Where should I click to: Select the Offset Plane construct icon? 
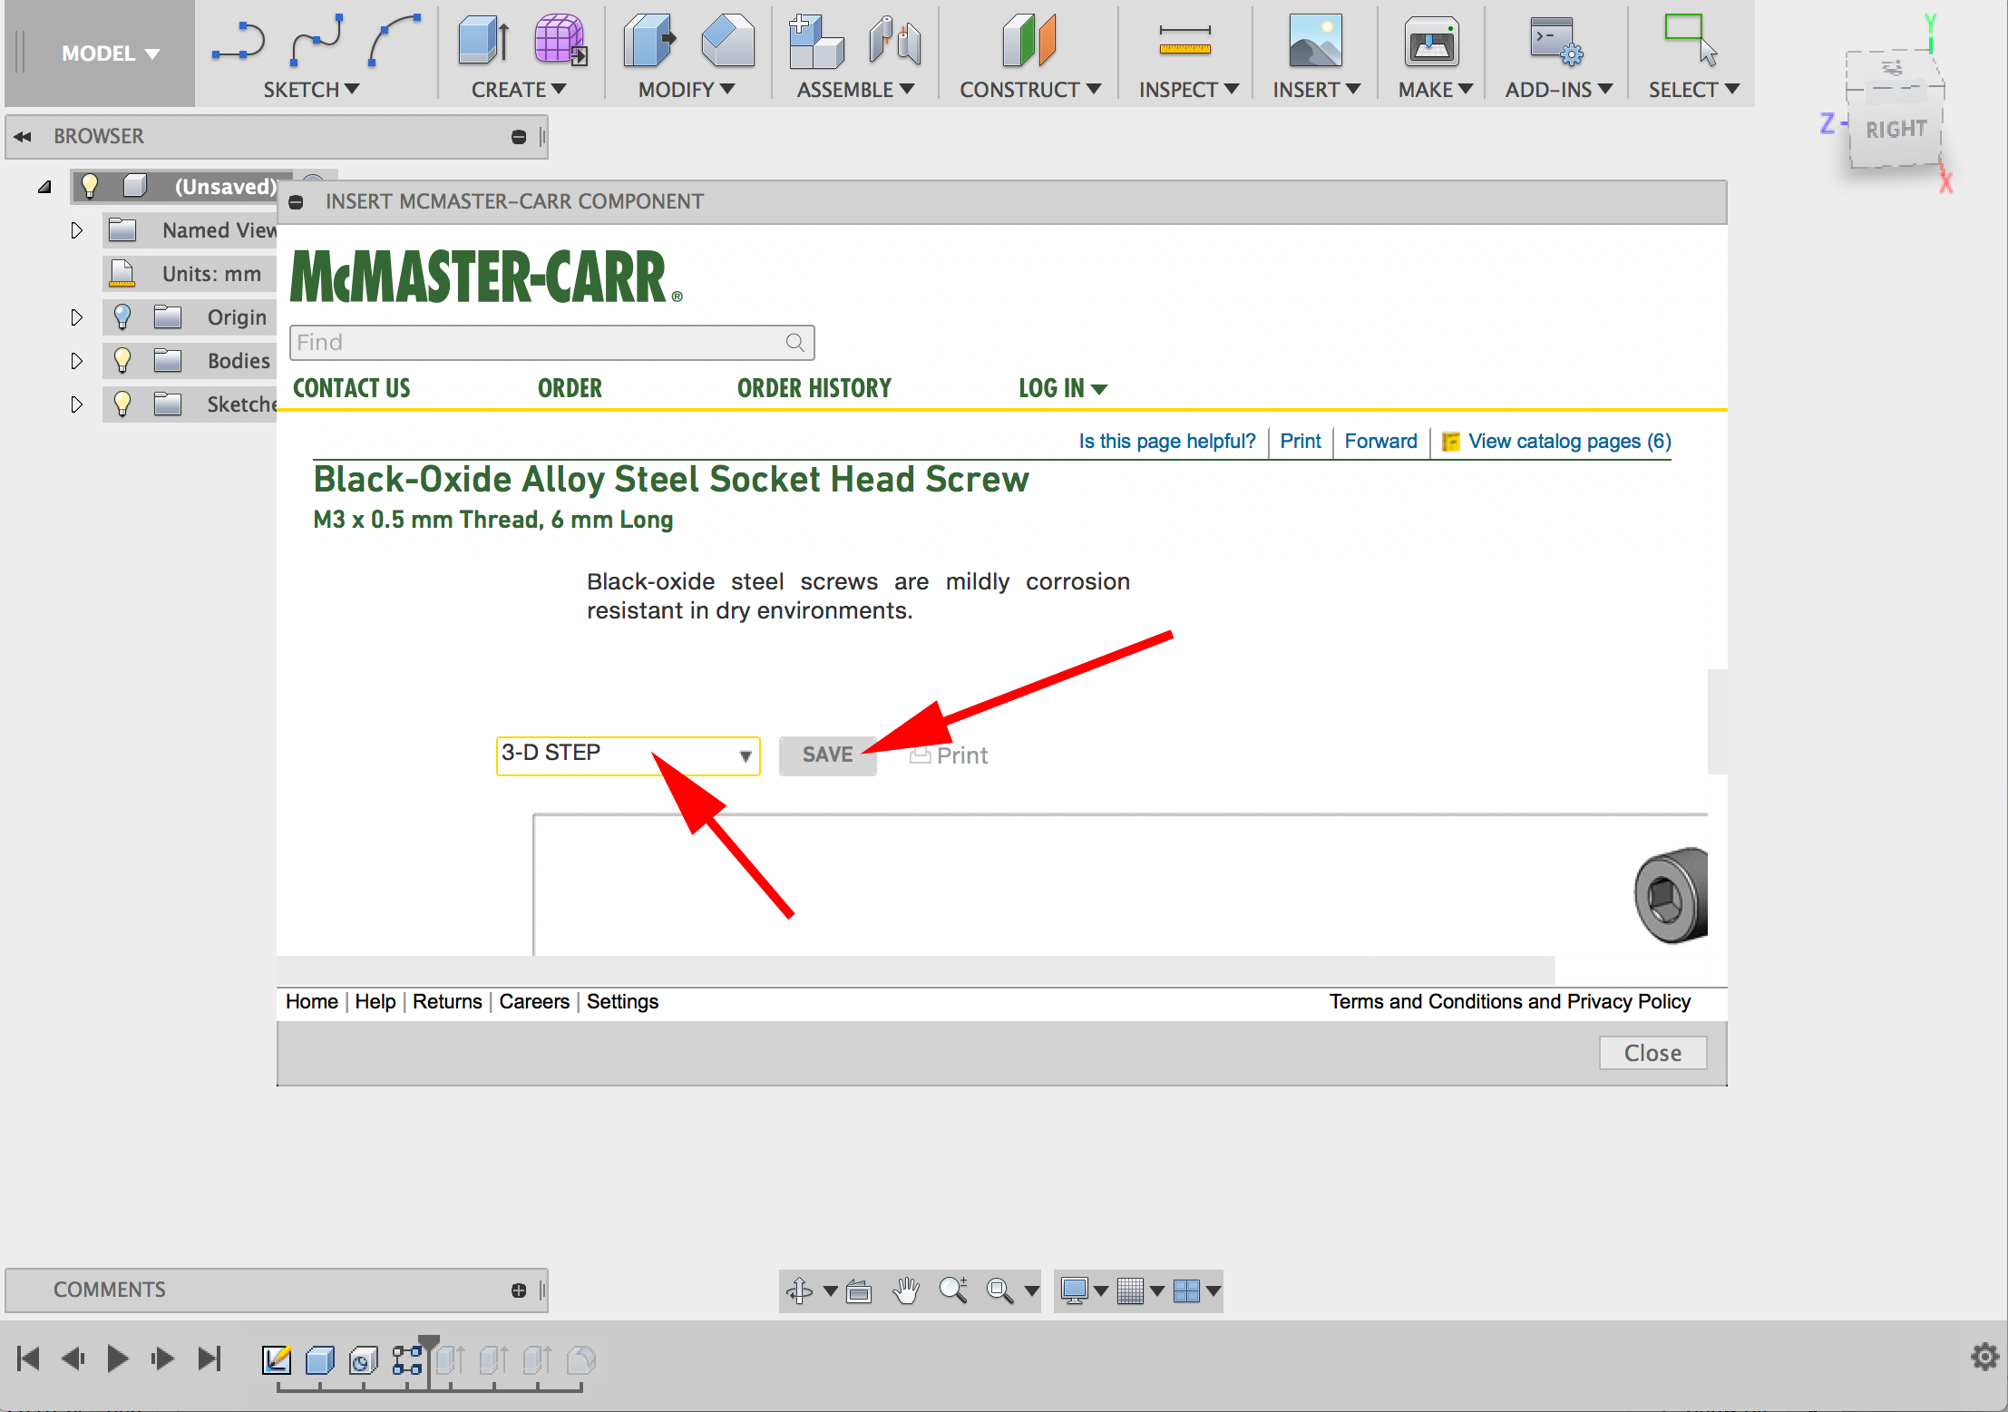(x=1028, y=41)
